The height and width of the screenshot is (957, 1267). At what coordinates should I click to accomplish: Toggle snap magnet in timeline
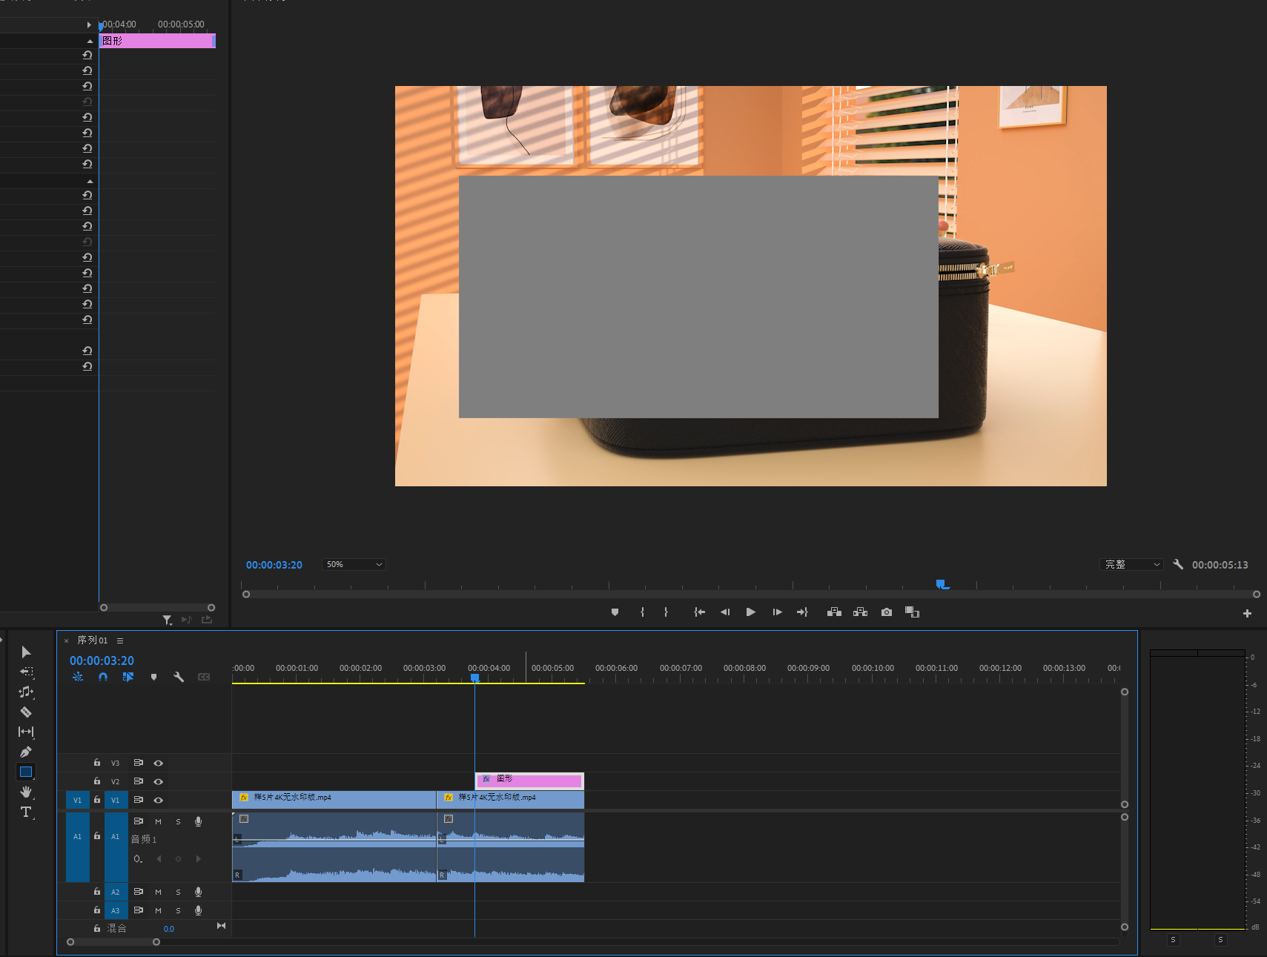[x=103, y=677]
